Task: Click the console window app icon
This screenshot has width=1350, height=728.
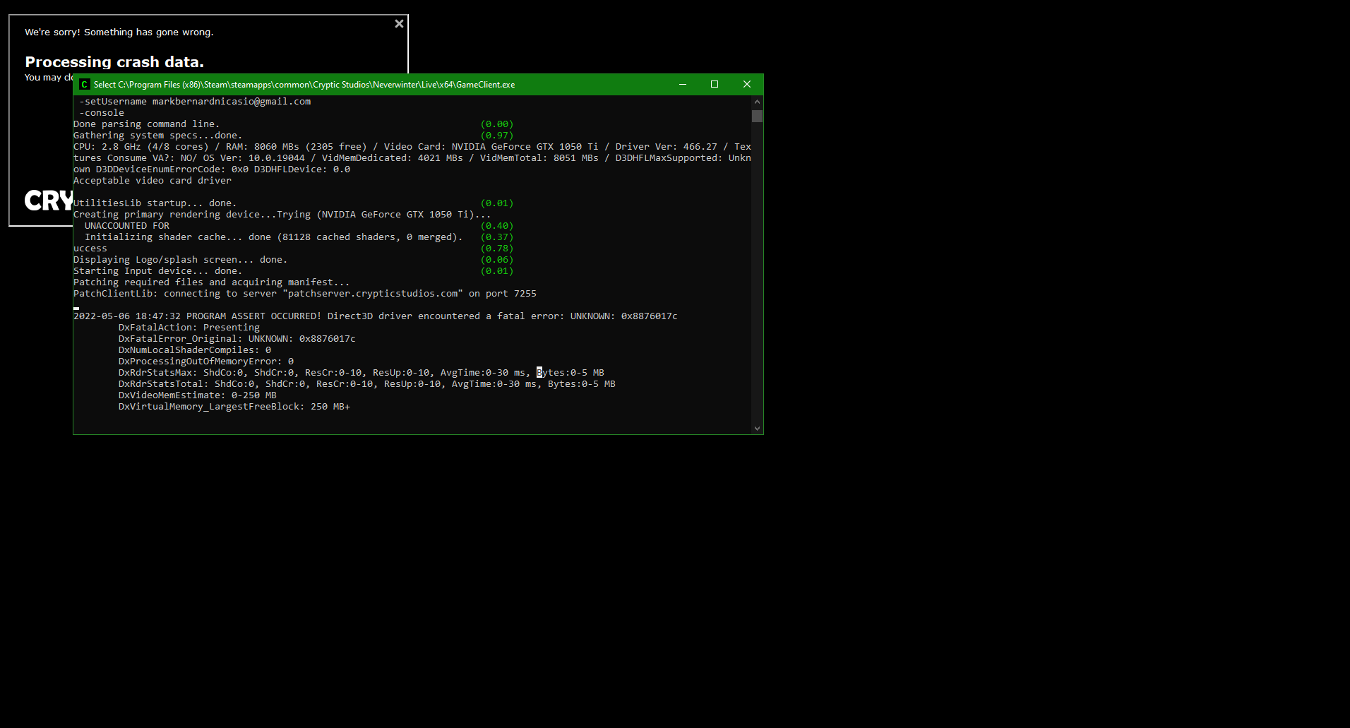Action: 85,84
